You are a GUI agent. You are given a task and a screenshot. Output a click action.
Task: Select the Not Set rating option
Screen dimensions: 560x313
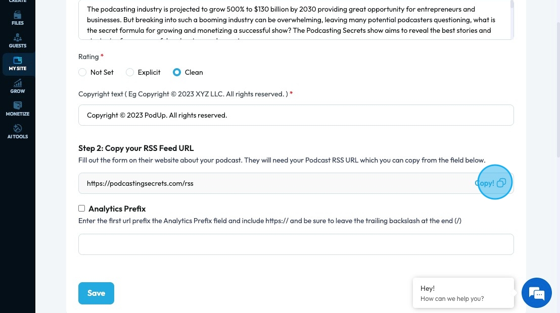(83, 72)
